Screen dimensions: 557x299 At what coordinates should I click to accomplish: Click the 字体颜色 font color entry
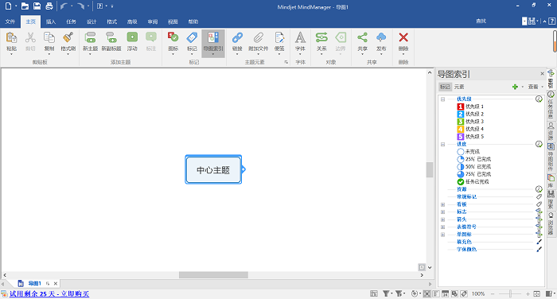coord(466,249)
